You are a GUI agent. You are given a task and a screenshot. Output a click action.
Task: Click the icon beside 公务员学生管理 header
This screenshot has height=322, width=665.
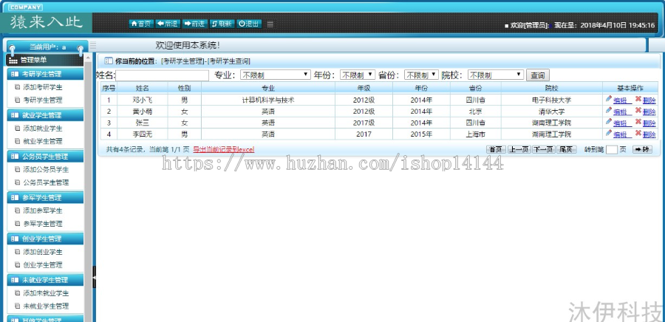15,157
